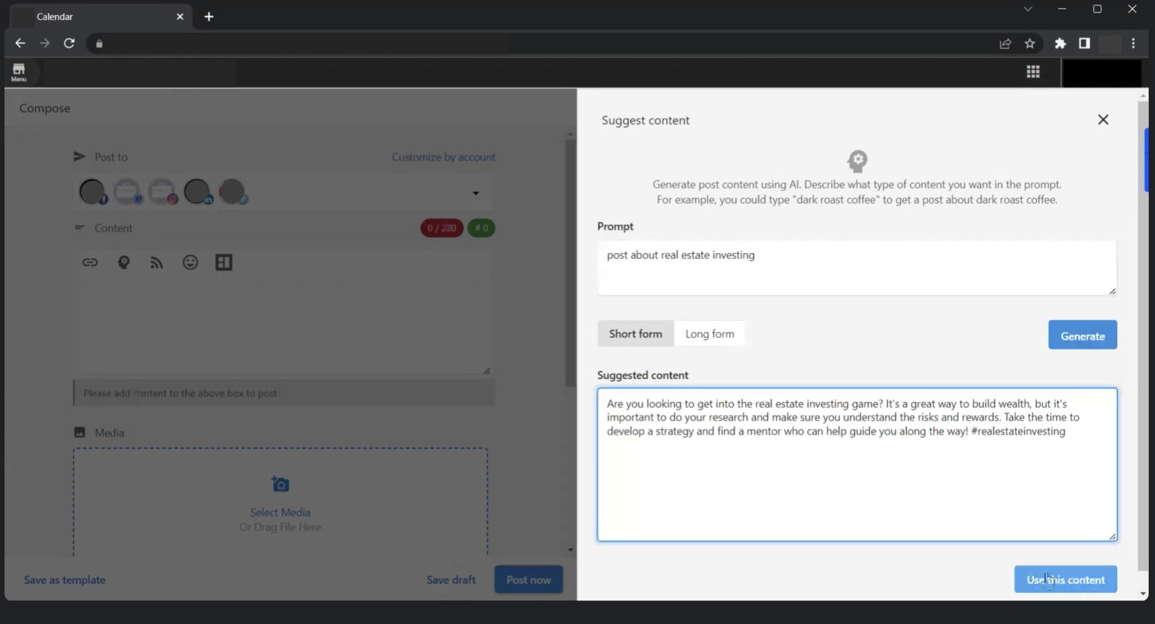The width and height of the screenshot is (1155, 624).
Task: Open the browser extensions puzzle icon
Action: click(x=1060, y=43)
